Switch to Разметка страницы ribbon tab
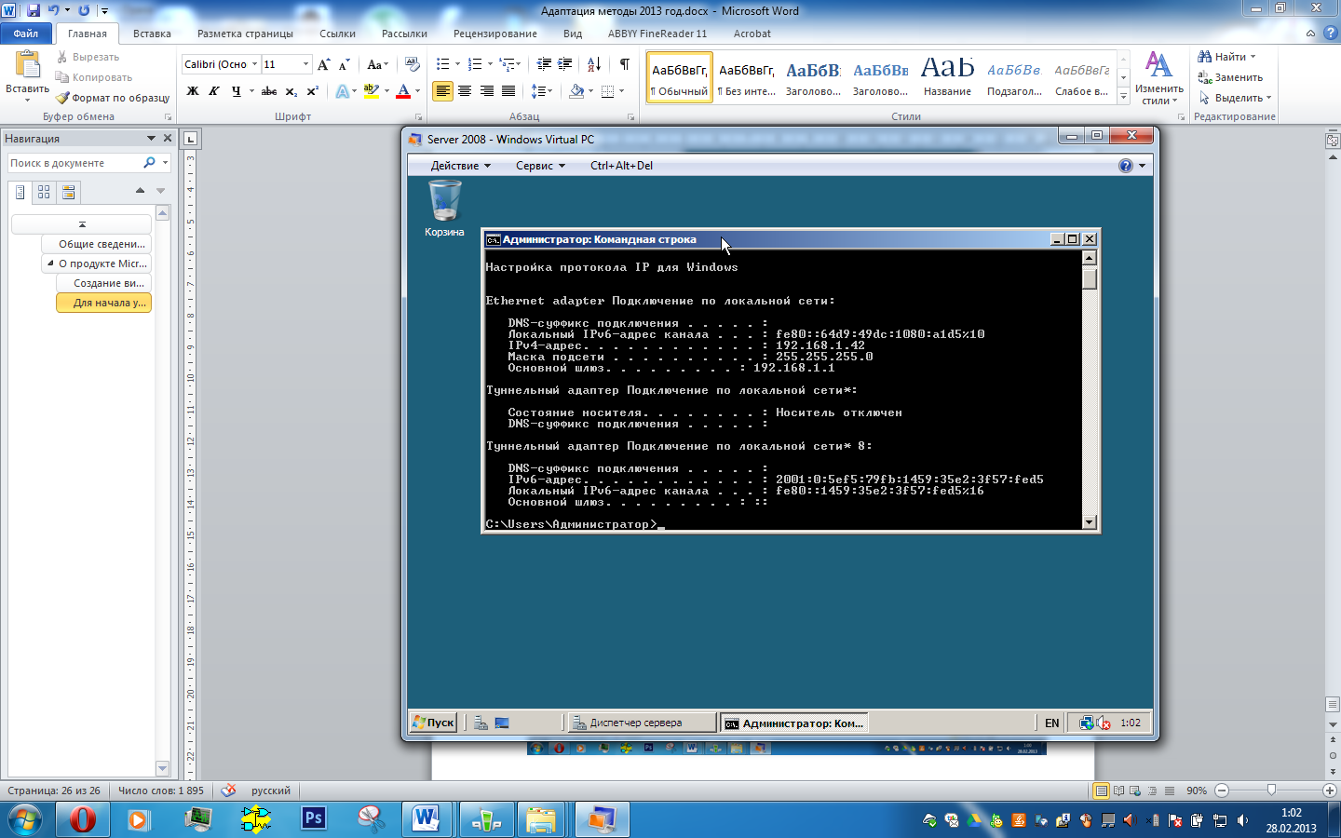The width and height of the screenshot is (1341, 838). [x=245, y=34]
